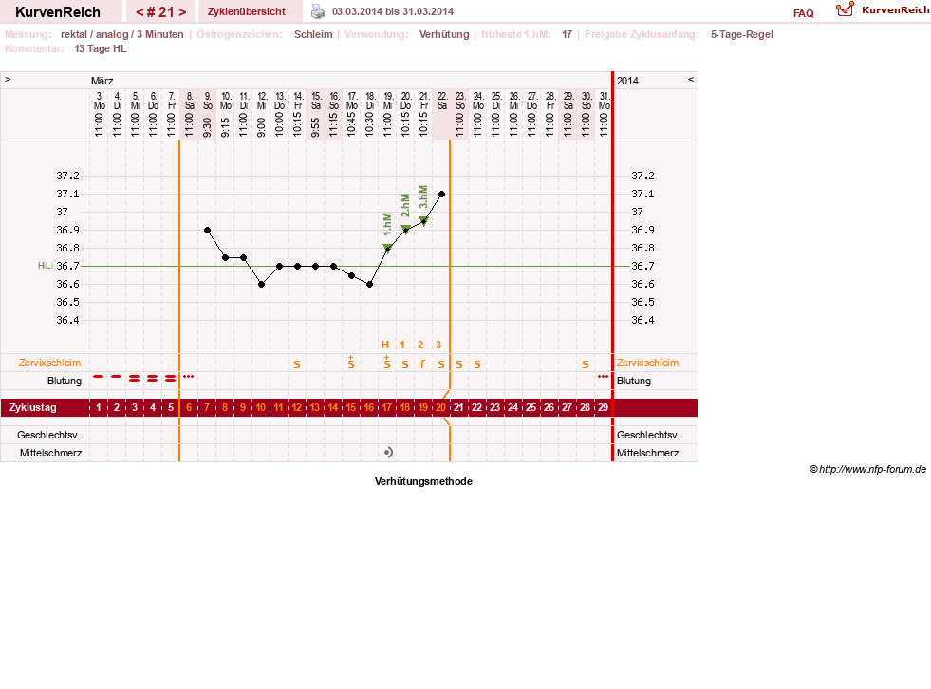Click cervical mucus S+ on day 15
931x689 pixels.
pyautogui.click(x=351, y=363)
